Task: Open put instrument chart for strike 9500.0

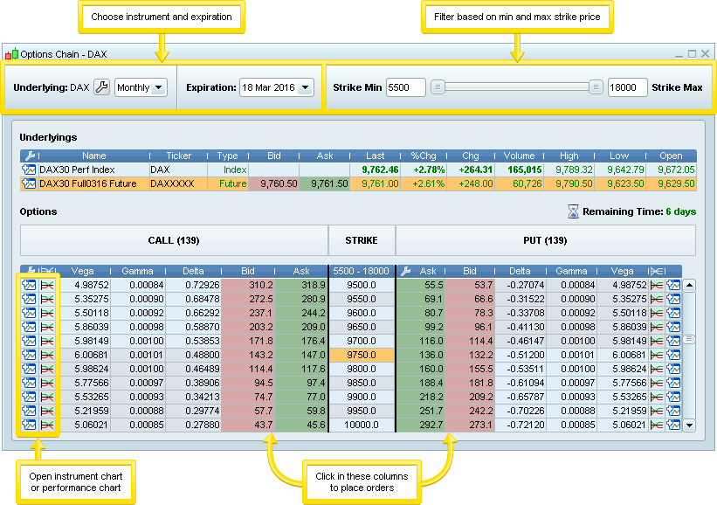Action: point(673,285)
